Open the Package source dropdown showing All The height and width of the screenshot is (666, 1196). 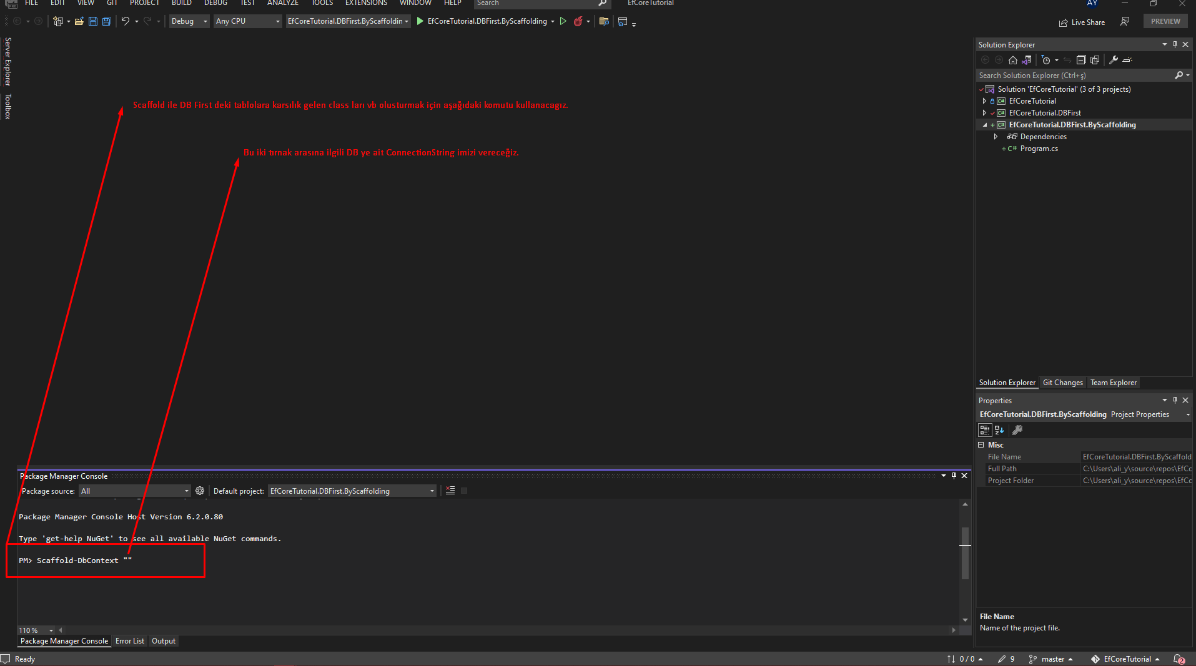point(134,491)
